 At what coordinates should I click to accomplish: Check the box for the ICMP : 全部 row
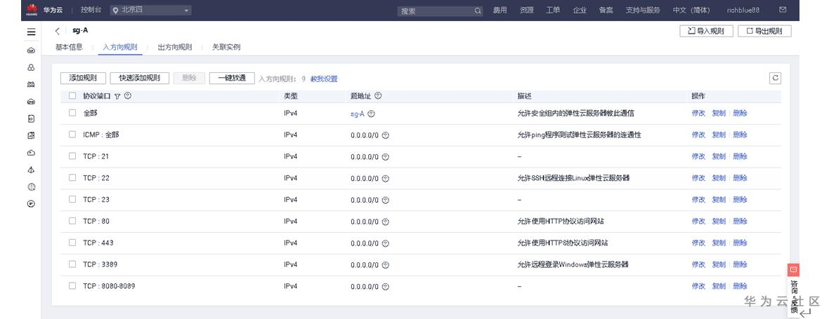pos(72,135)
